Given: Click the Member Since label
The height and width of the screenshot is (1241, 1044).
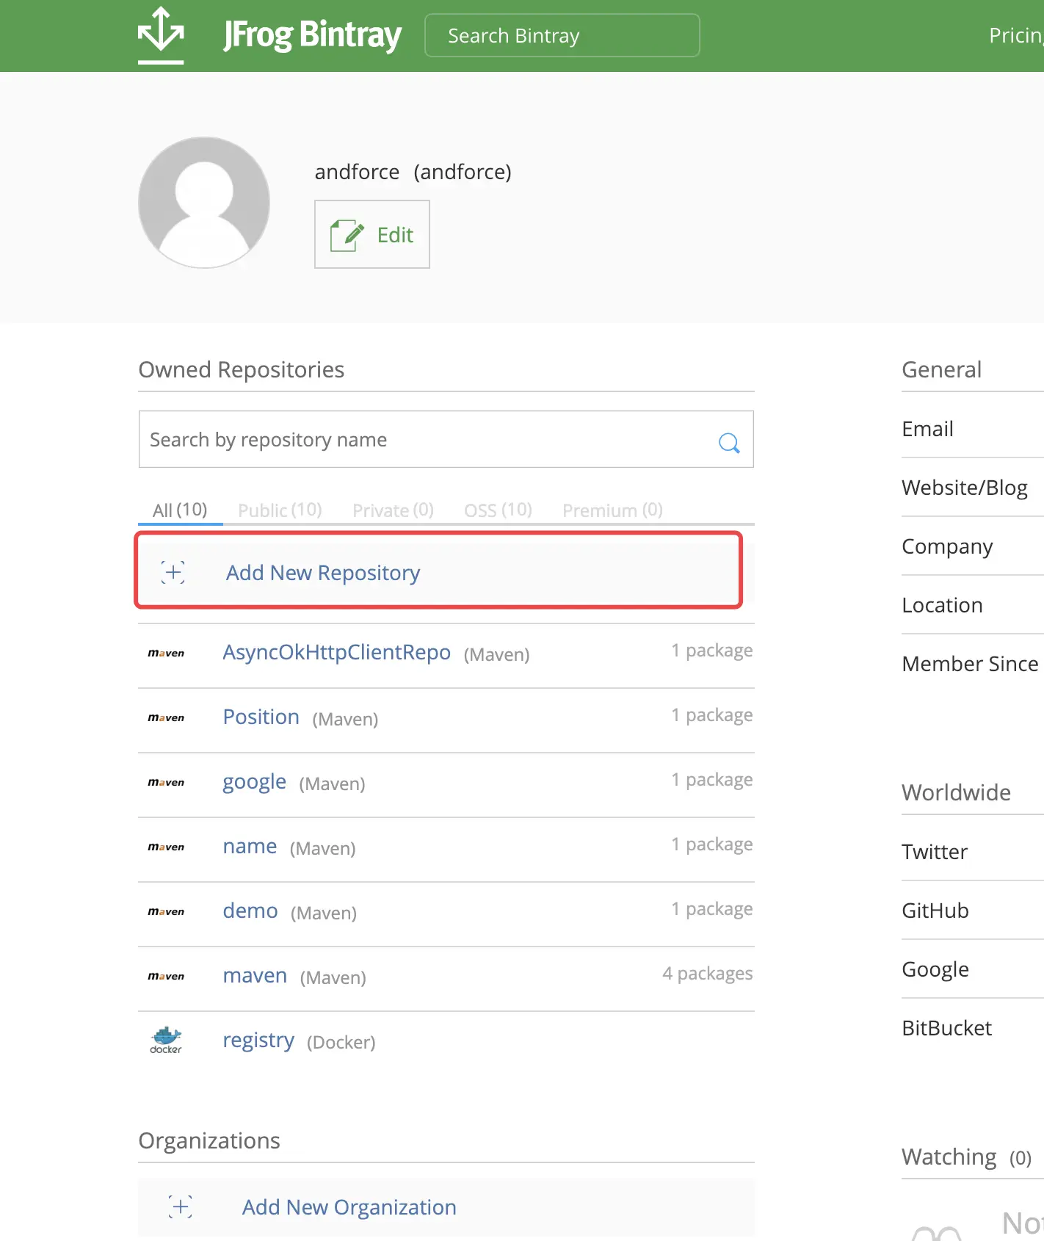Looking at the screenshot, I should (970, 664).
